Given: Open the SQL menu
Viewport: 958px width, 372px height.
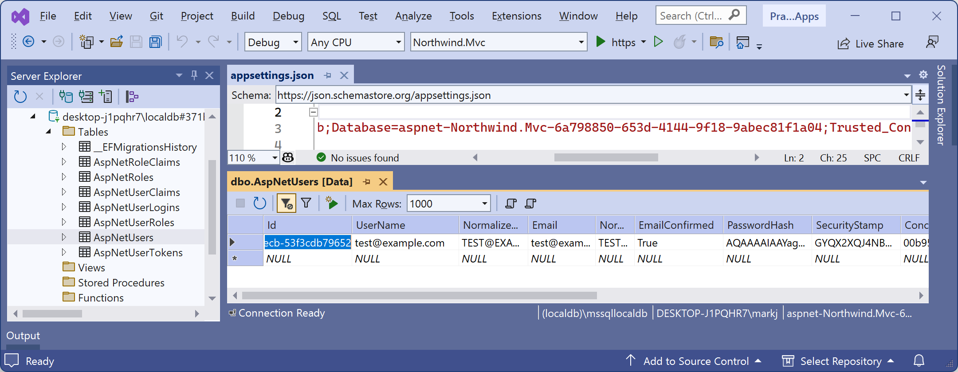Looking at the screenshot, I should point(331,16).
